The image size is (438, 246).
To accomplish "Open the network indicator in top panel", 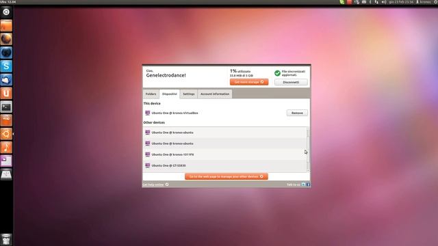I will point(376,2).
